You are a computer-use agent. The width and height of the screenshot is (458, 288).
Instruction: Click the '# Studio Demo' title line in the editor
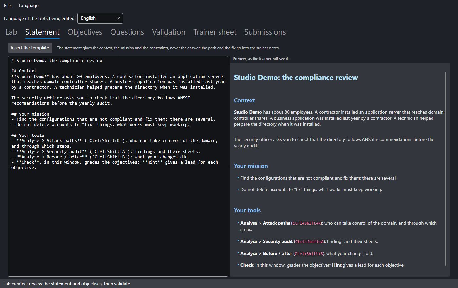pyautogui.click(x=57, y=60)
